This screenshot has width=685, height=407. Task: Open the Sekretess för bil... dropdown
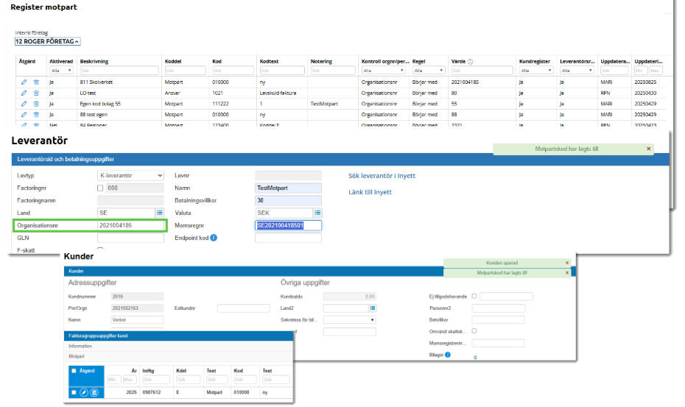(349, 320)
